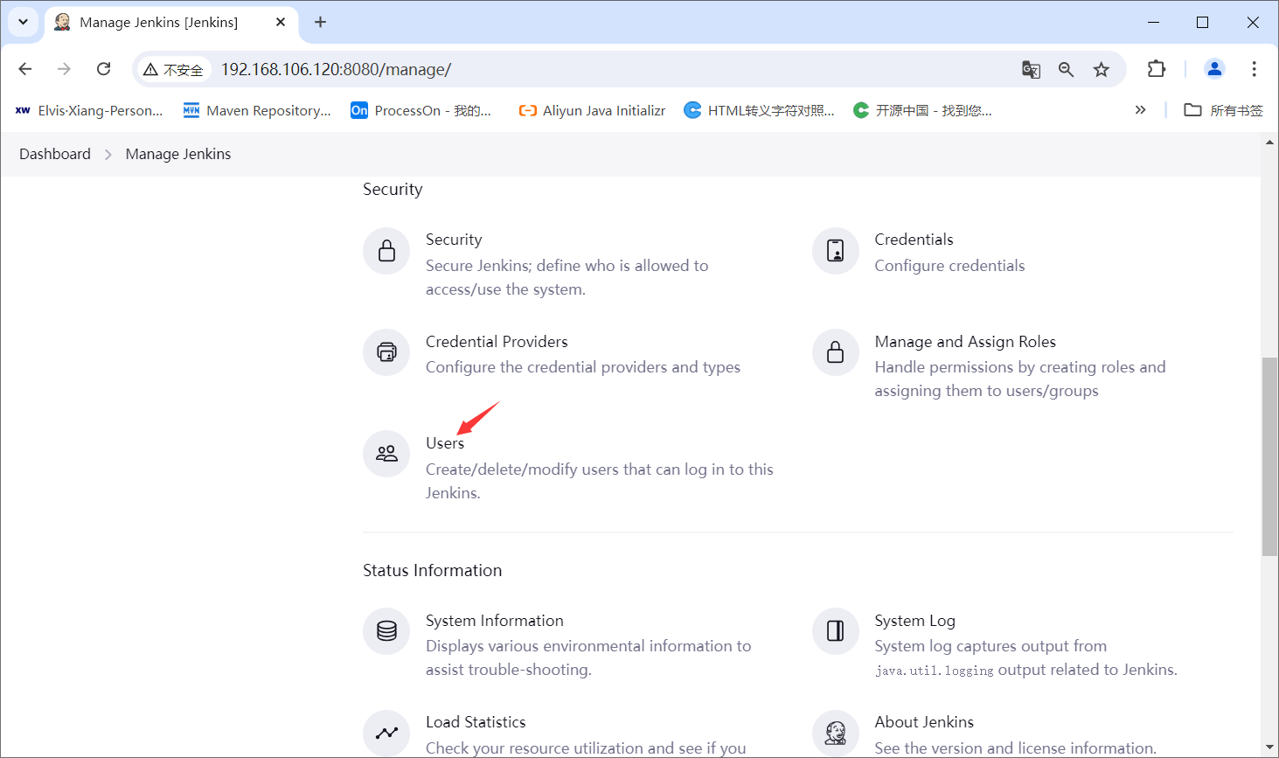The height and width of the screenshot is (758, 1279).
Task: Reload the page with the refresh icon
Action: 103,69
